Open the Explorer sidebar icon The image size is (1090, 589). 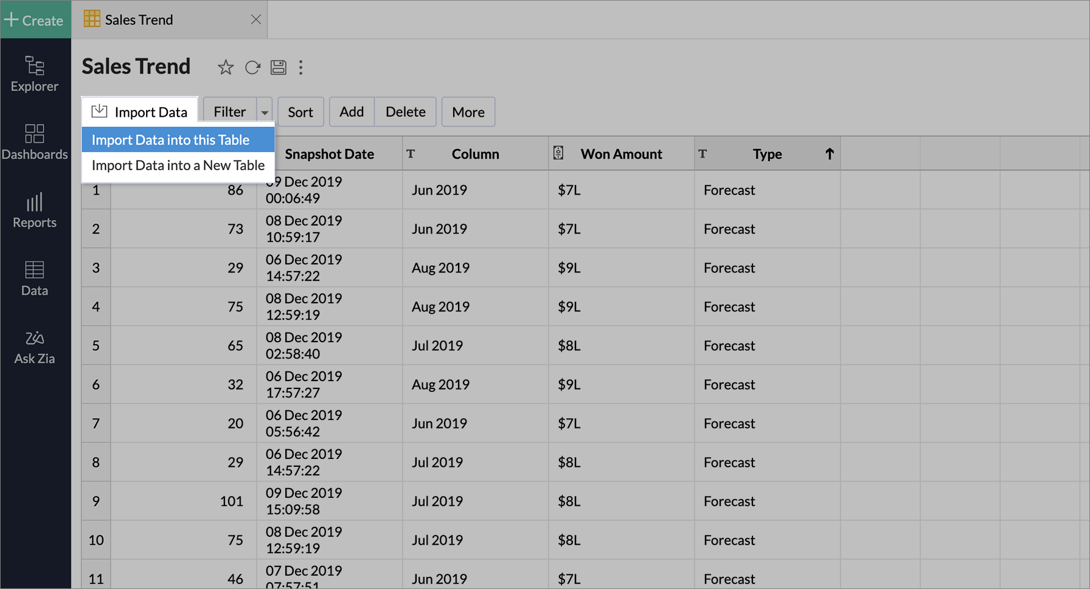click(35, 74)
